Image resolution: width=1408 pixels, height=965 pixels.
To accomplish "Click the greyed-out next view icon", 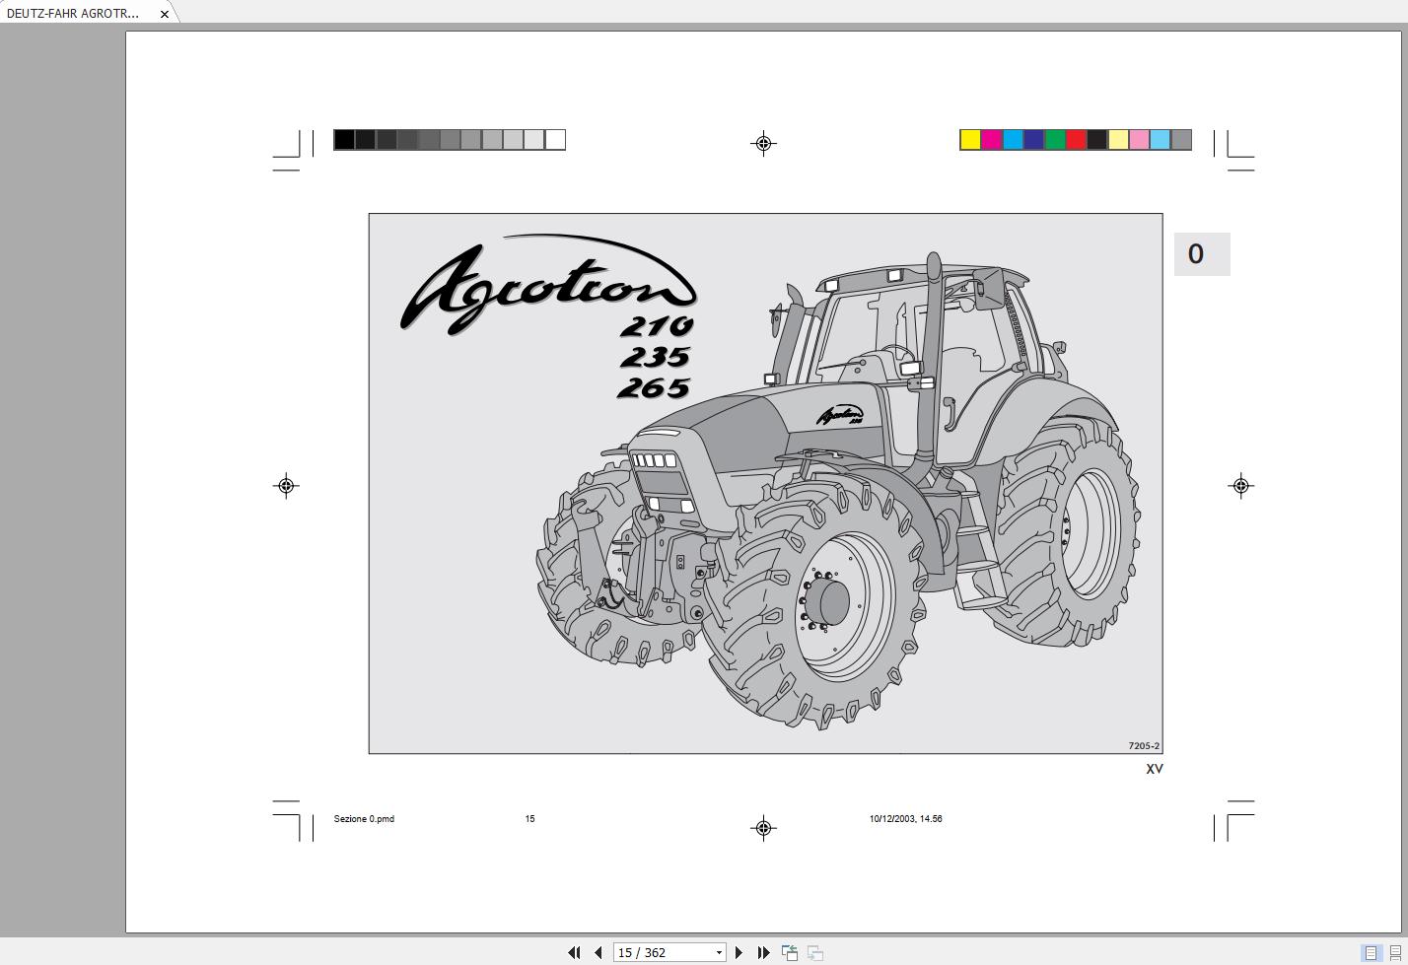I will coord(815,952).
